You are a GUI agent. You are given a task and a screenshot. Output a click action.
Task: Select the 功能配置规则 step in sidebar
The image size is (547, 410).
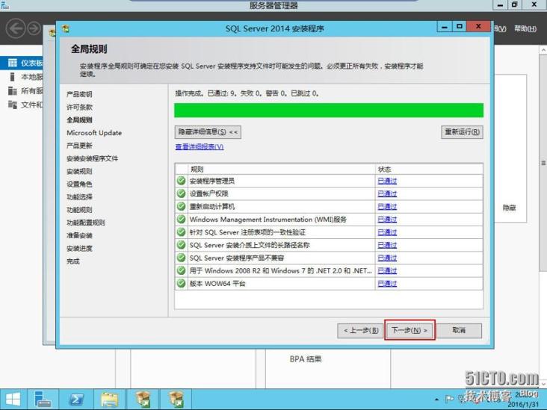pos(85,223)
